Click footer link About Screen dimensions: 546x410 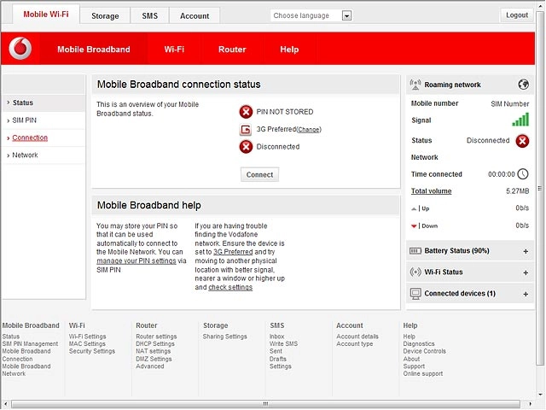411,359
